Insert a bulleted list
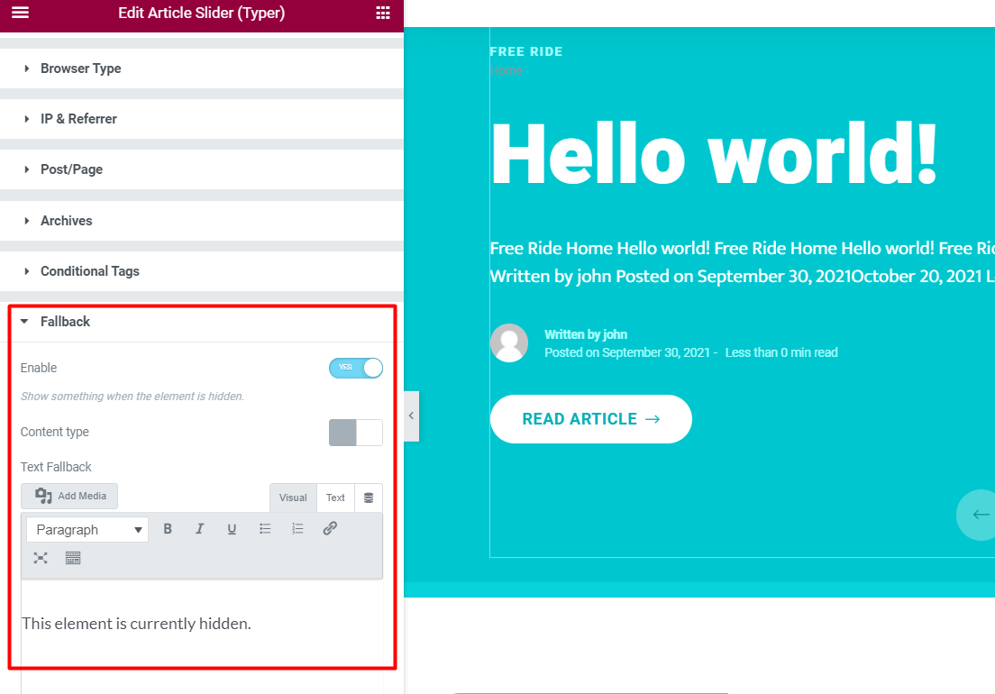995x694 pixels. click(x=265, y=528)
